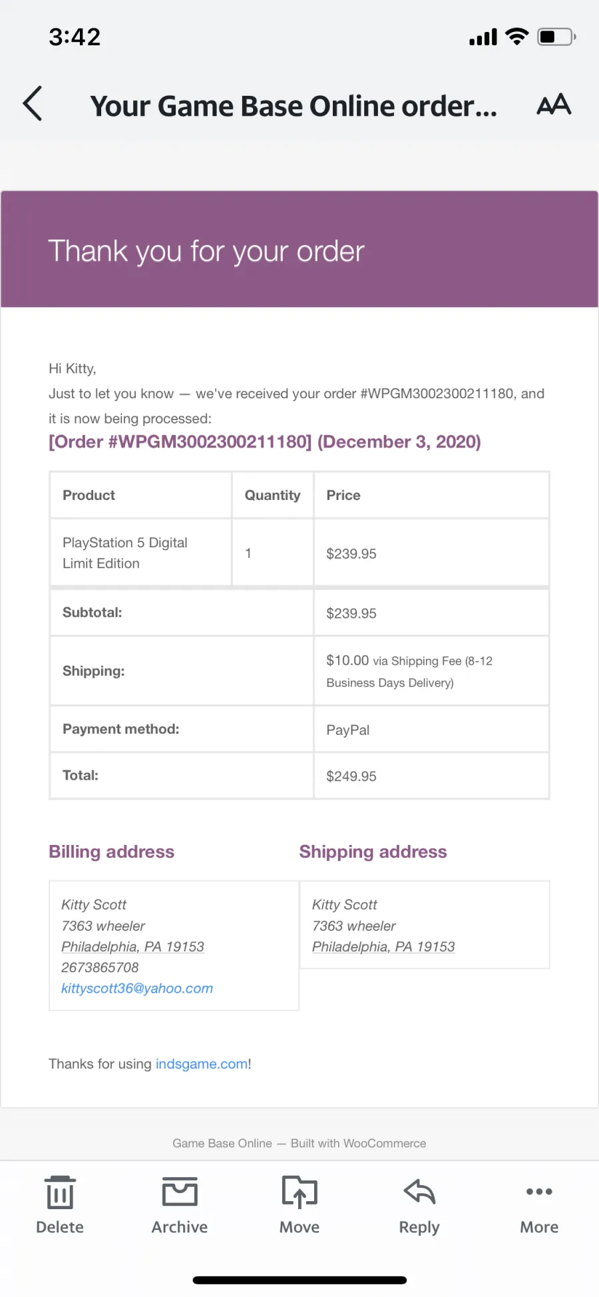Go back using the left chevron
This screenshot has height=1297, width=599.
(32, 104)
